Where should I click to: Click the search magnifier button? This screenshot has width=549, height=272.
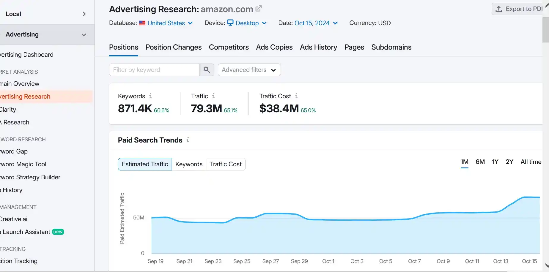tap(207, 70)
